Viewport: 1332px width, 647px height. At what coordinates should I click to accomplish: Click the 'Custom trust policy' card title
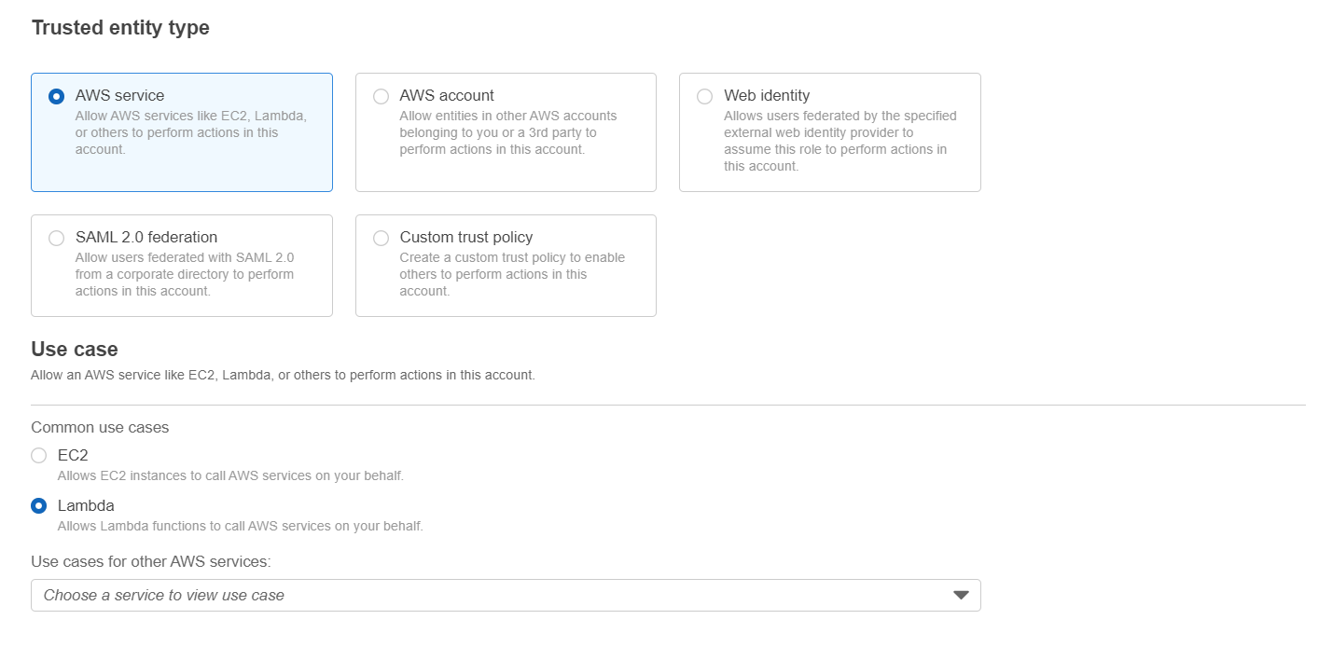pos(466,237)
